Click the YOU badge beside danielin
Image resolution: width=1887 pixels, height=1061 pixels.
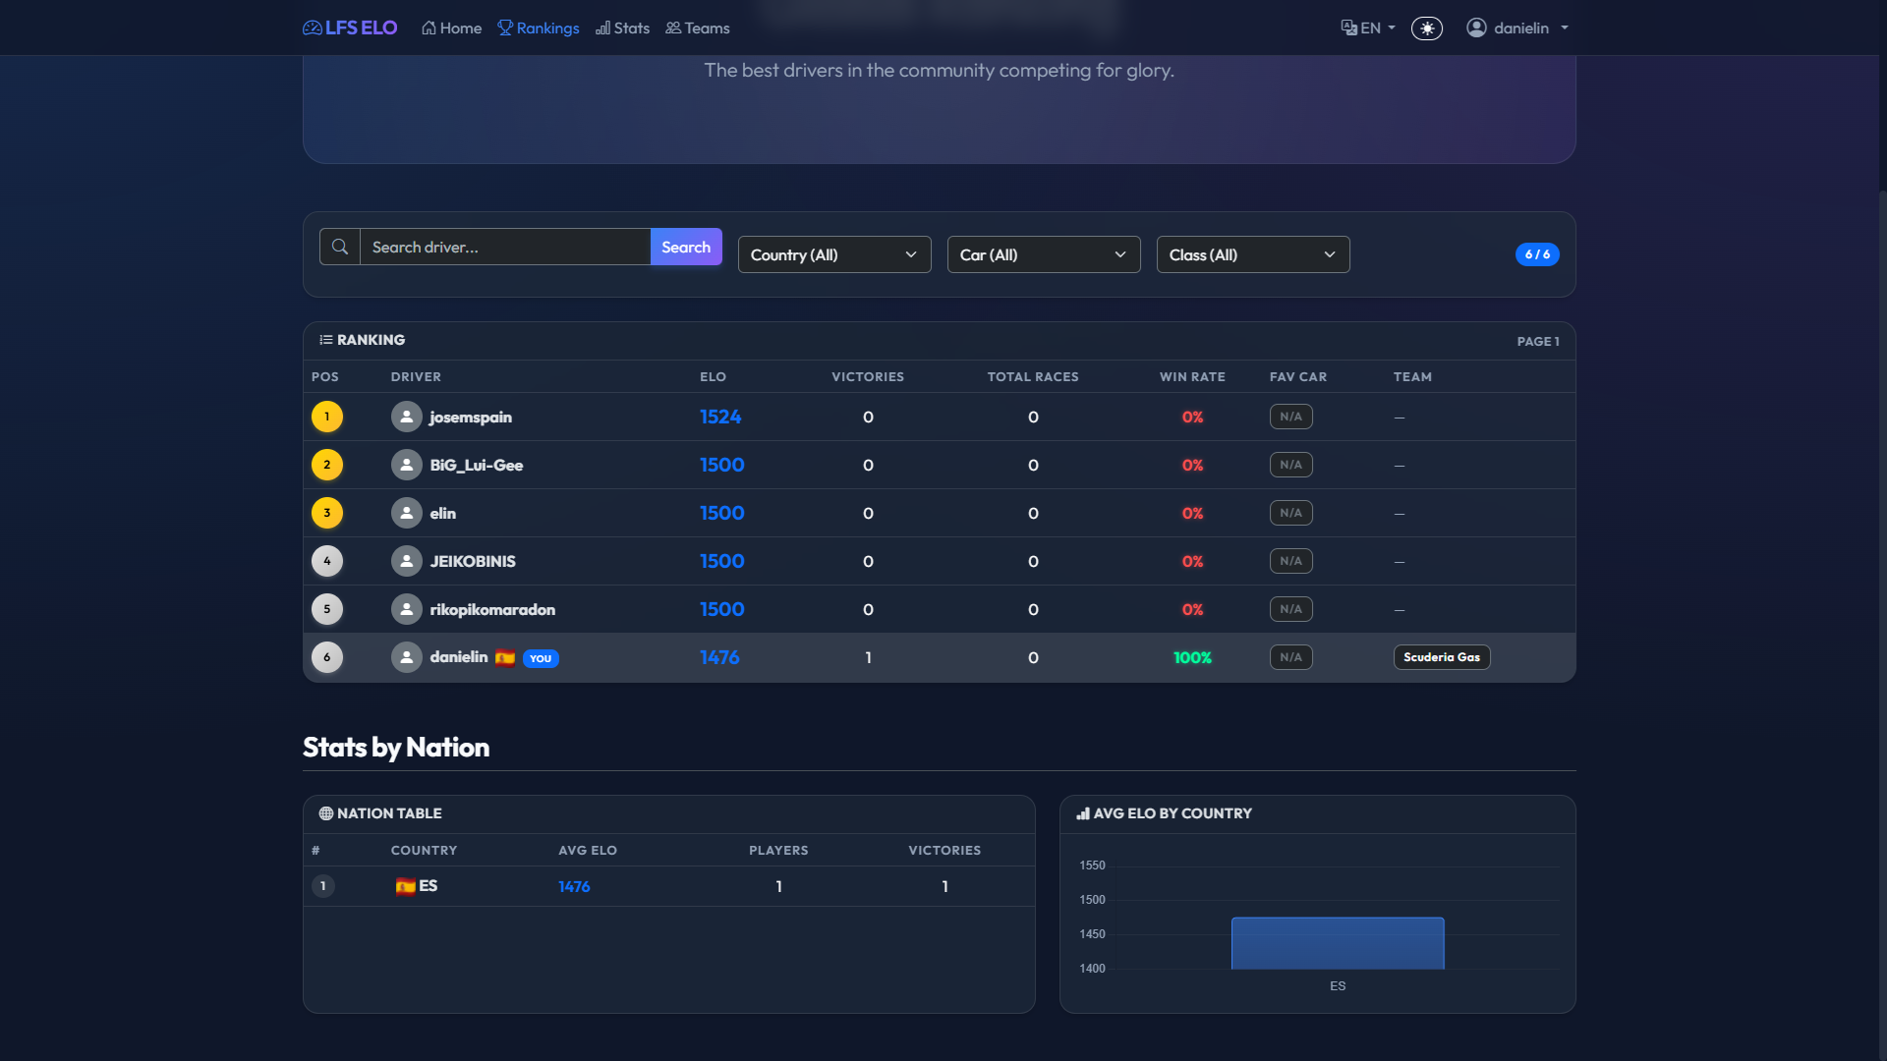click(x=541, y=658)
